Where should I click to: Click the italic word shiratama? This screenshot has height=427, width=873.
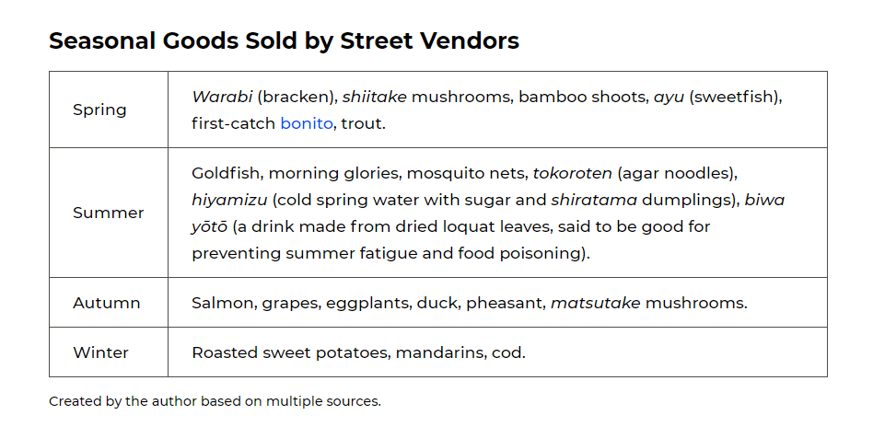tap(594, 200)
